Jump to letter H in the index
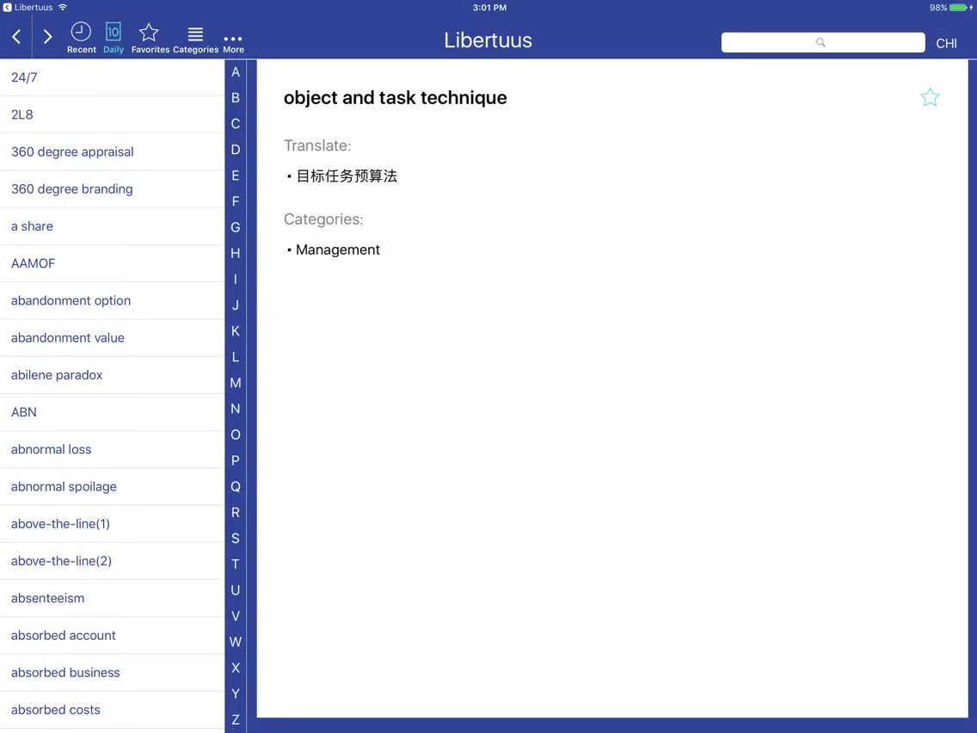This screenshot has width=977, height=733. pyautogui.click(x=236, y=253)
